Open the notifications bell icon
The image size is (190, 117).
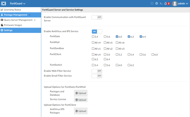[x=166, y=3]
